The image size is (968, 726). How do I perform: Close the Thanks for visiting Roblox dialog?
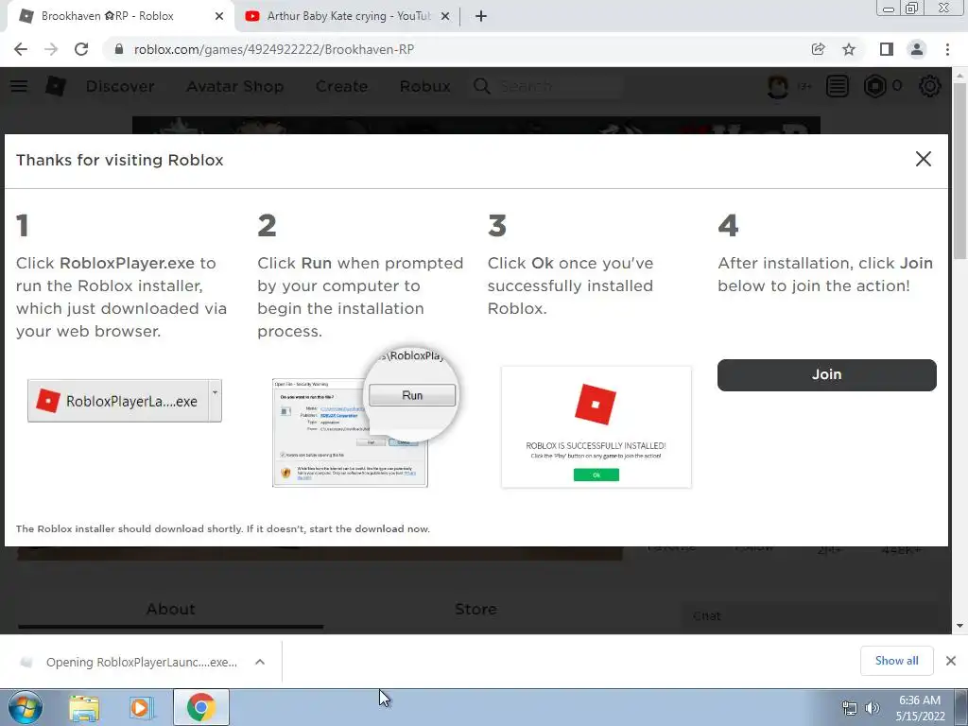[924, 159]
